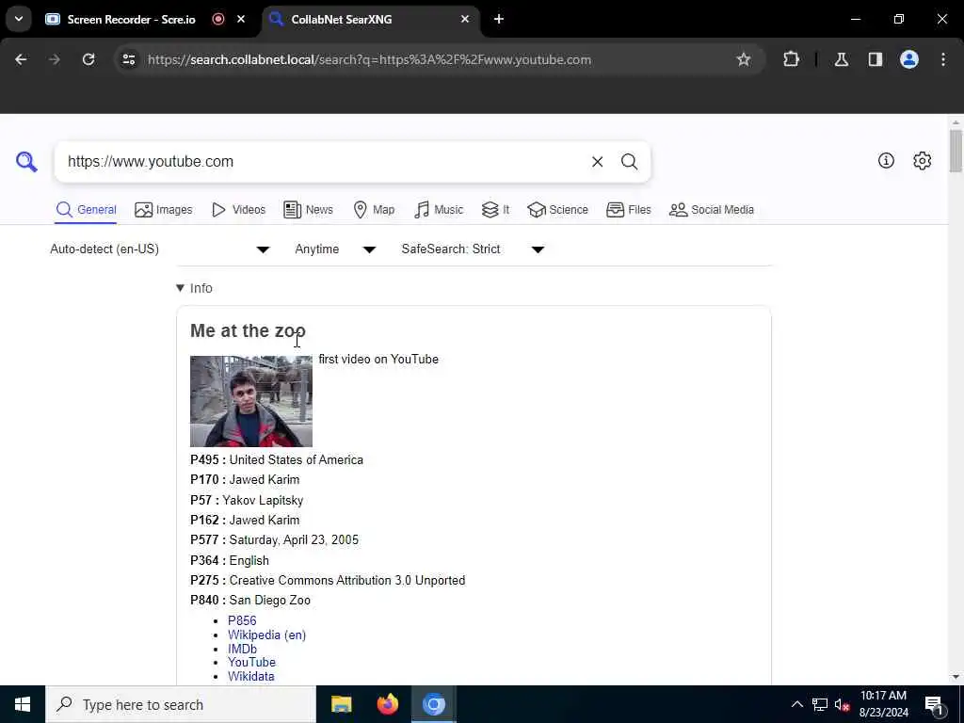Close the CollabNet SearXNG tab
The image size is (964, 723).
tap(465, 19)
